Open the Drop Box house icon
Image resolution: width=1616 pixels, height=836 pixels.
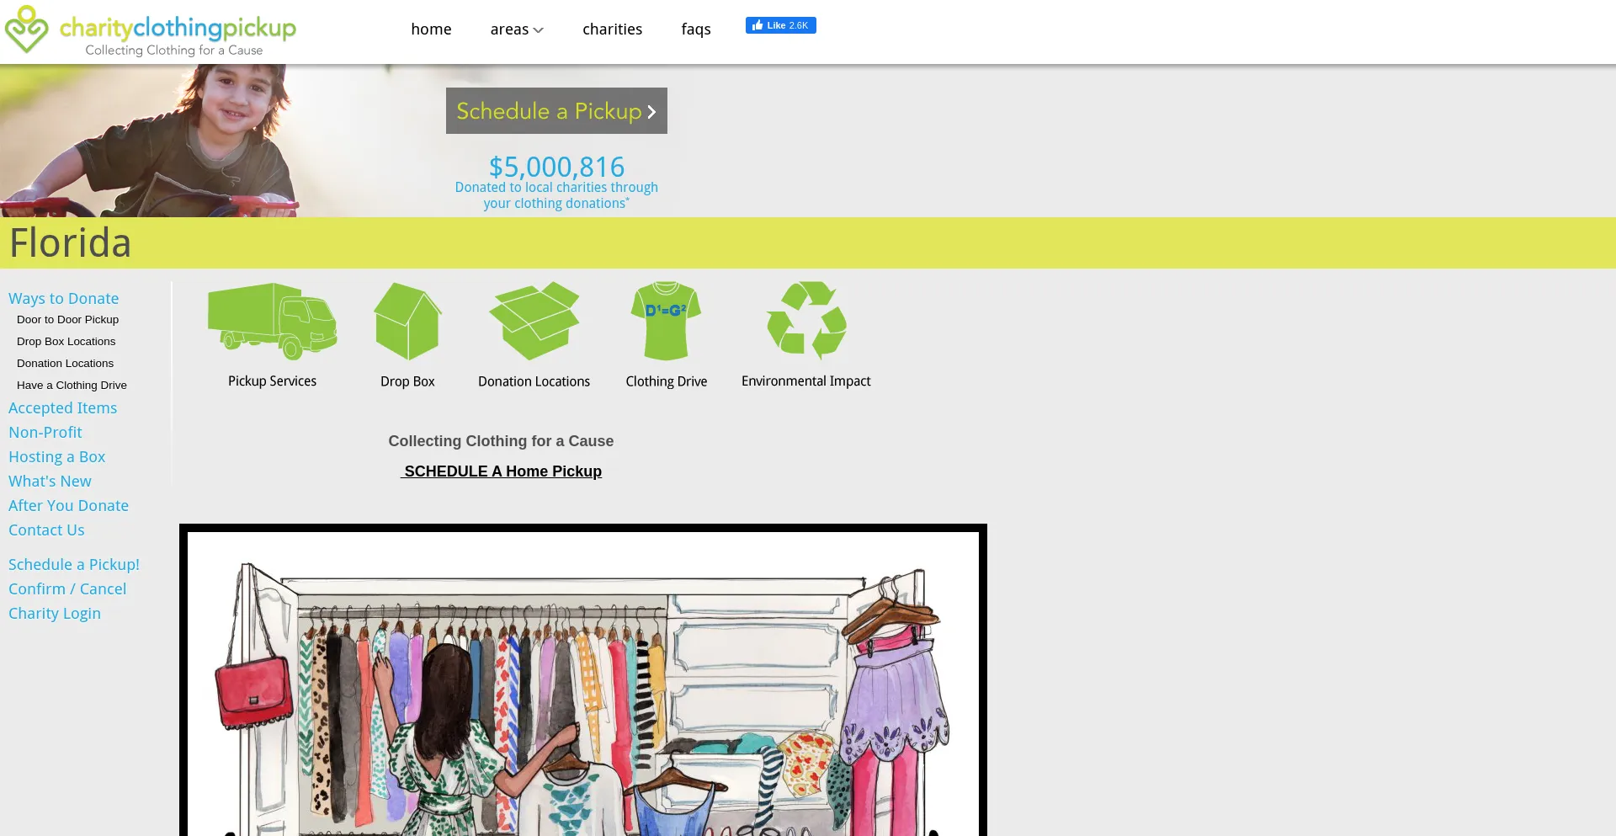pos(407,322)
